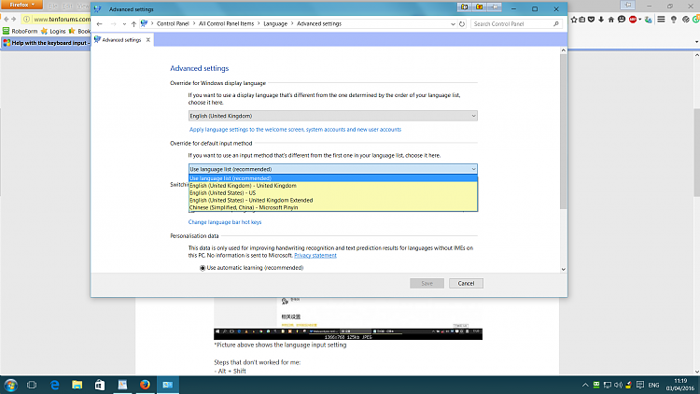
Task: Open the Firefox hamburger menu
Action: (x=661, y=20)
